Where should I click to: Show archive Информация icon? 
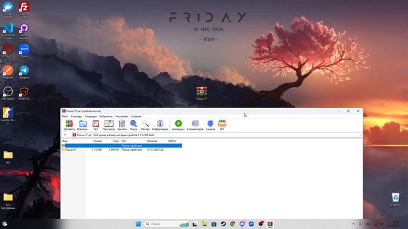(160, 125)
